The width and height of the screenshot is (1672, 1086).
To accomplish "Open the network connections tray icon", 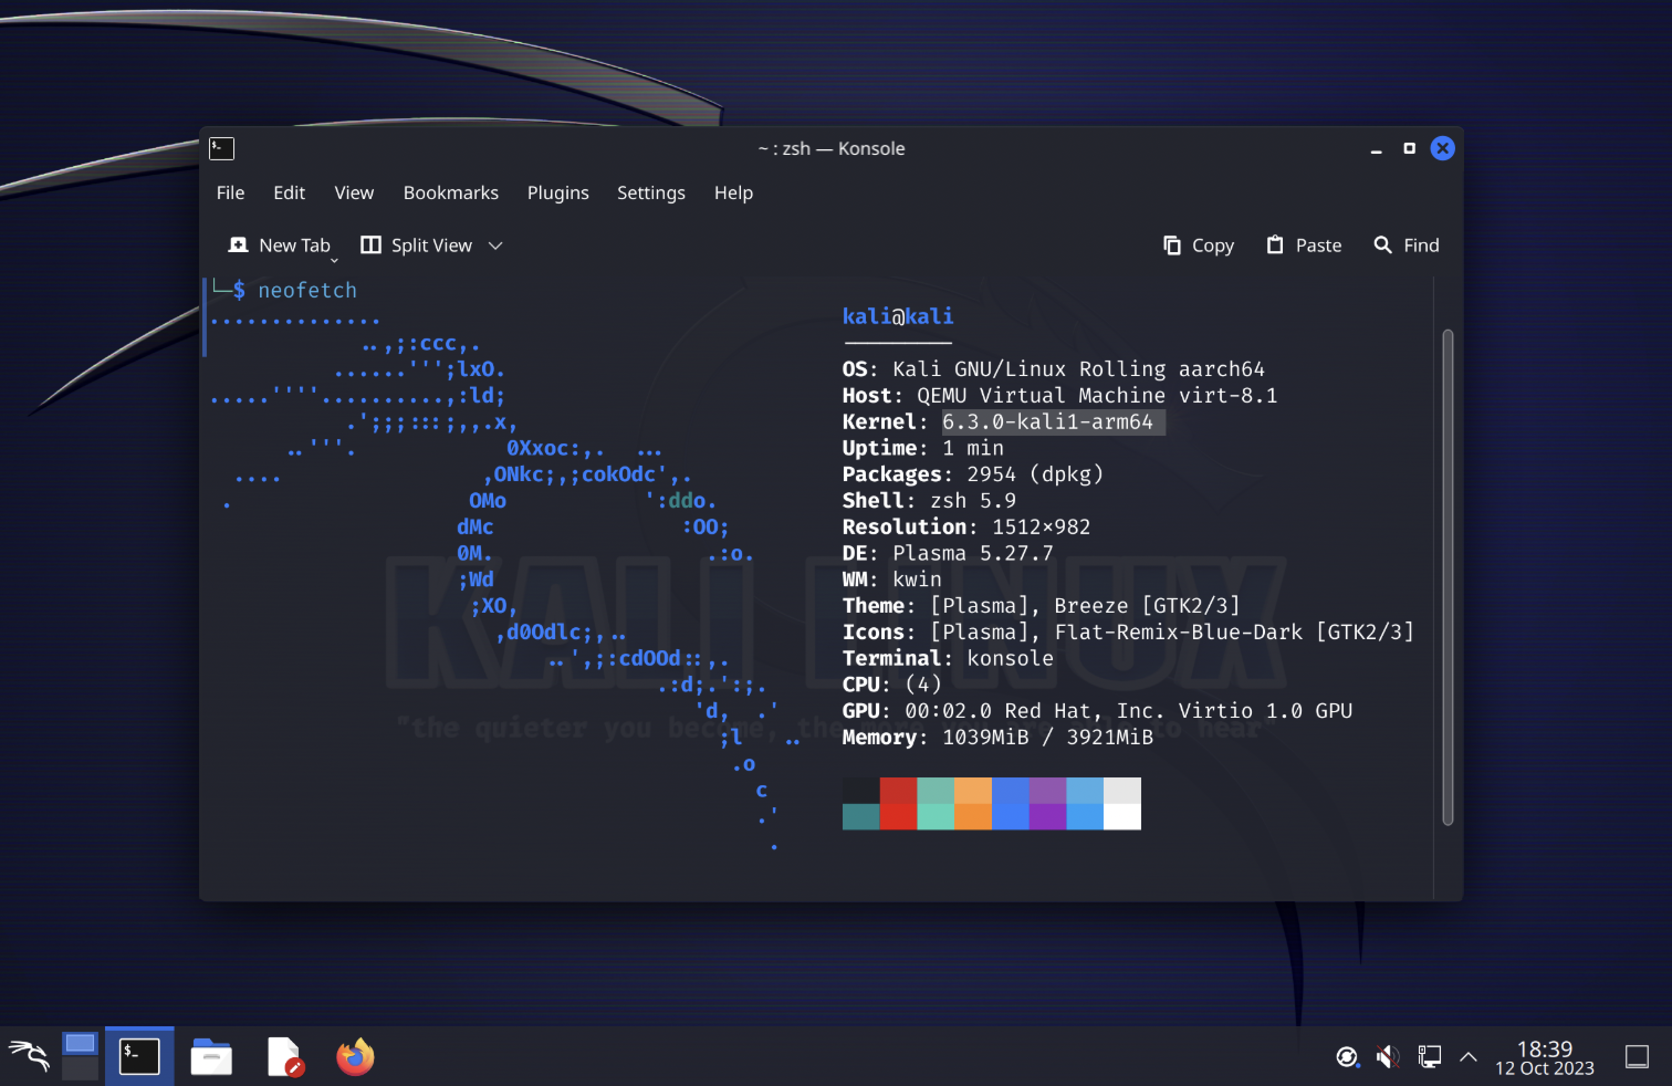I will tap(1429, 1057).
